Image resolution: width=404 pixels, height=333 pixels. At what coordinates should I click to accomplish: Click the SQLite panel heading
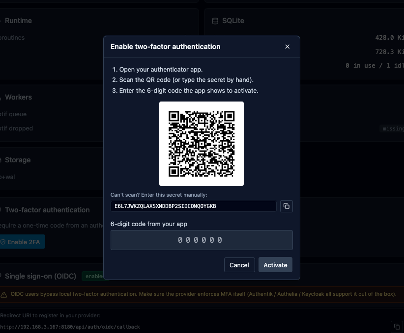click(233, 21)
